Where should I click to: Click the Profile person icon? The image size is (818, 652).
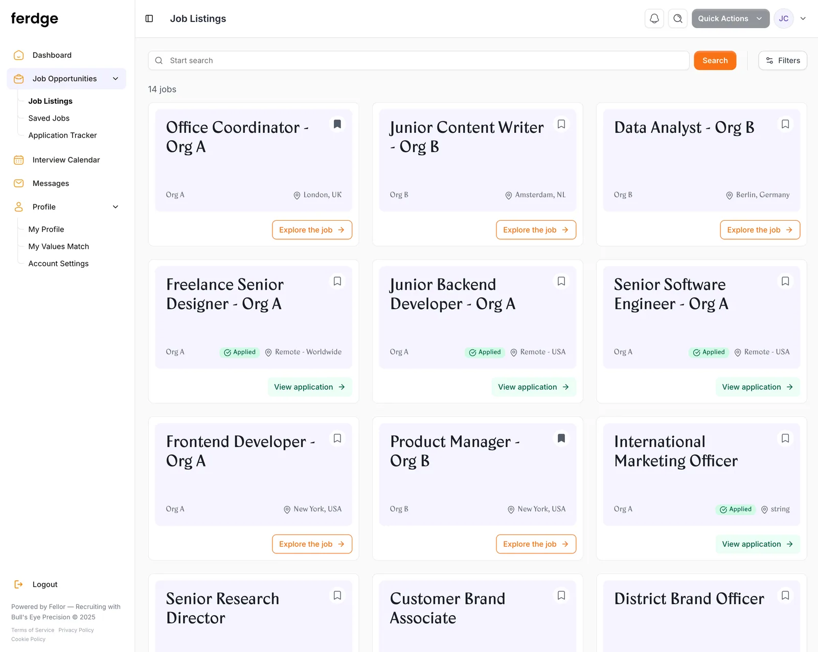(x=19, y=207)
